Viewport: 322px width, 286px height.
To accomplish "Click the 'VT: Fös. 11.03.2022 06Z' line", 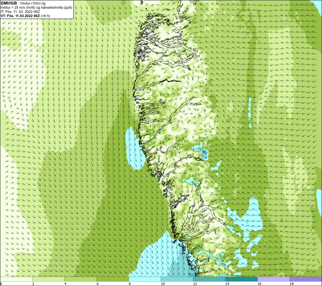I will click(x=20, y=16).
